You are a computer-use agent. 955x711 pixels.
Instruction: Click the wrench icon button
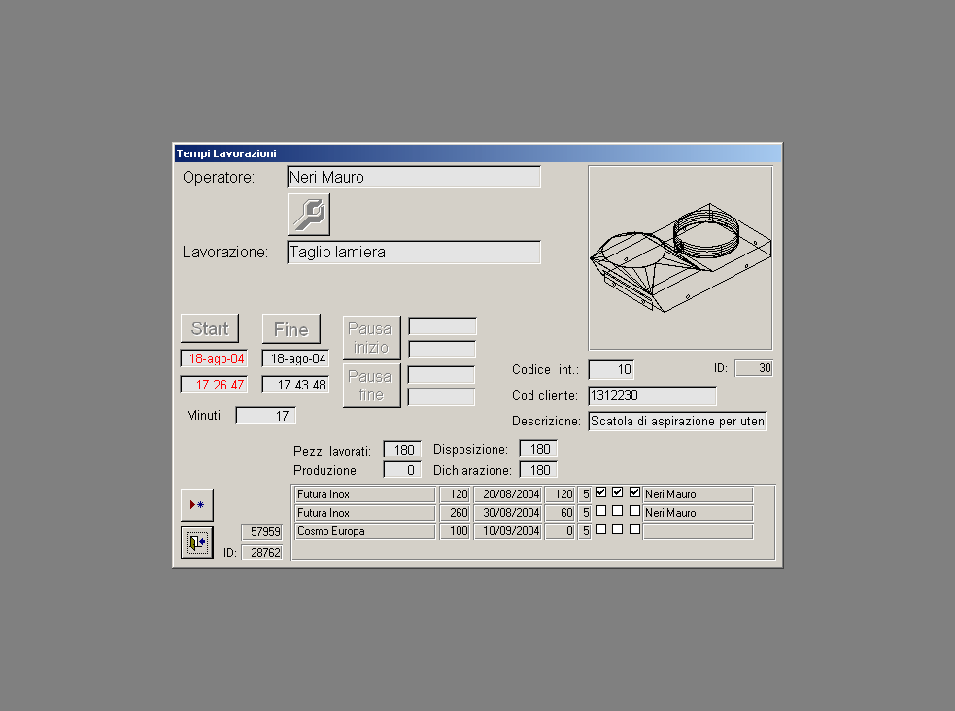point(309,215)
